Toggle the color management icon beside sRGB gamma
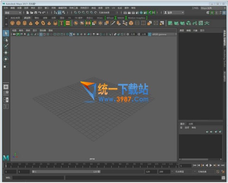This screenshot has height=183, width=228. coord(149,34)
